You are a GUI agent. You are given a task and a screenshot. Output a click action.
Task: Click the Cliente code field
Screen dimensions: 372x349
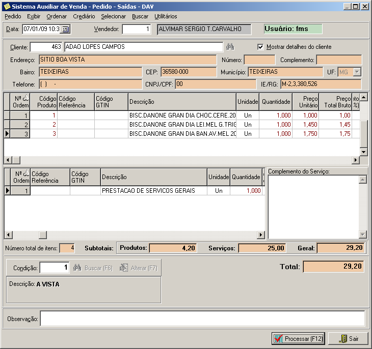pos(46,47)
